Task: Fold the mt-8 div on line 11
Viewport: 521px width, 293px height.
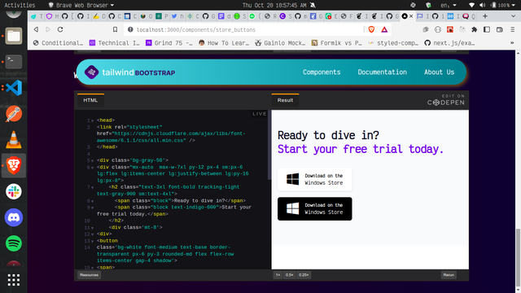Action: 92,228
